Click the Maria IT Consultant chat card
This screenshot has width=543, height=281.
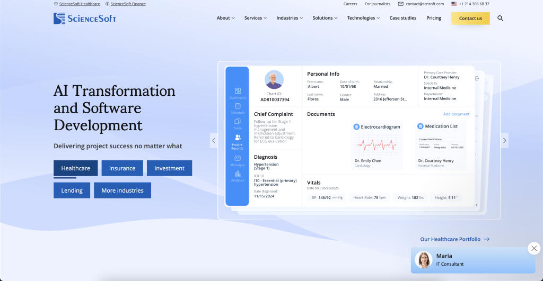(472, 260)
